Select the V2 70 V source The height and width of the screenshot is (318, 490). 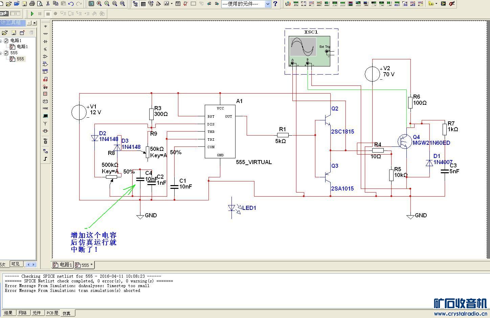tap(373, 74)
